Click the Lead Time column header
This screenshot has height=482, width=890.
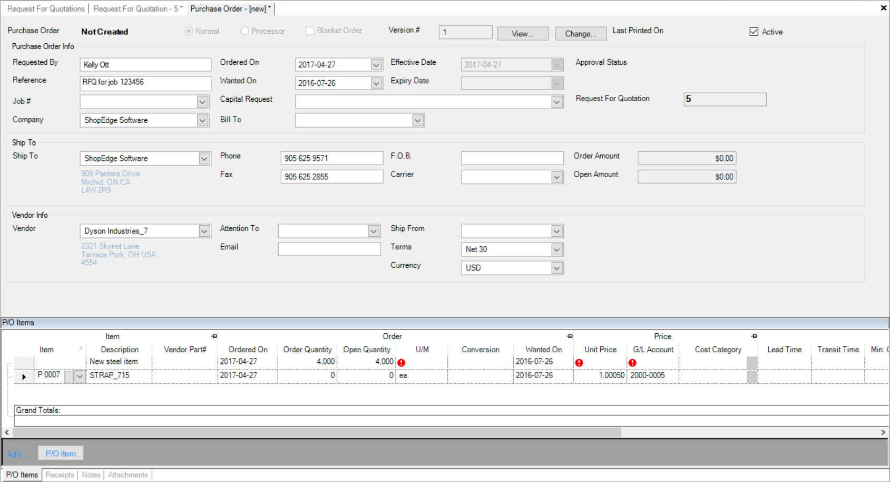pos(784,350)
